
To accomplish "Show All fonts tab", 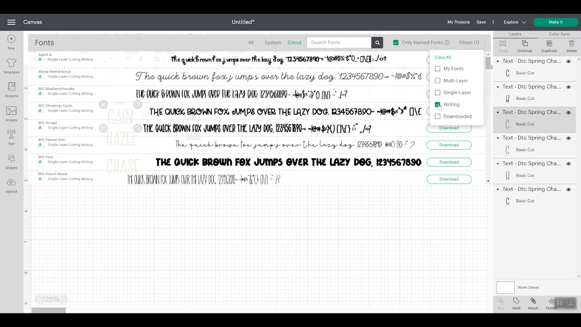I will [x=251, y=43].
